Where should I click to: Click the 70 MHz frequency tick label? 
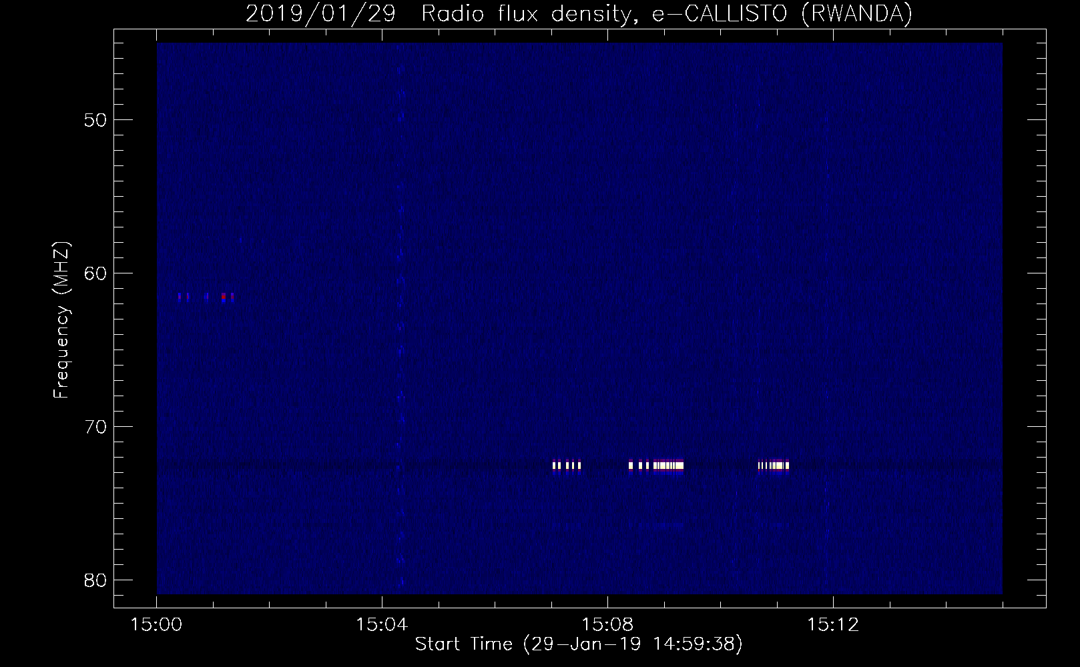96,427
